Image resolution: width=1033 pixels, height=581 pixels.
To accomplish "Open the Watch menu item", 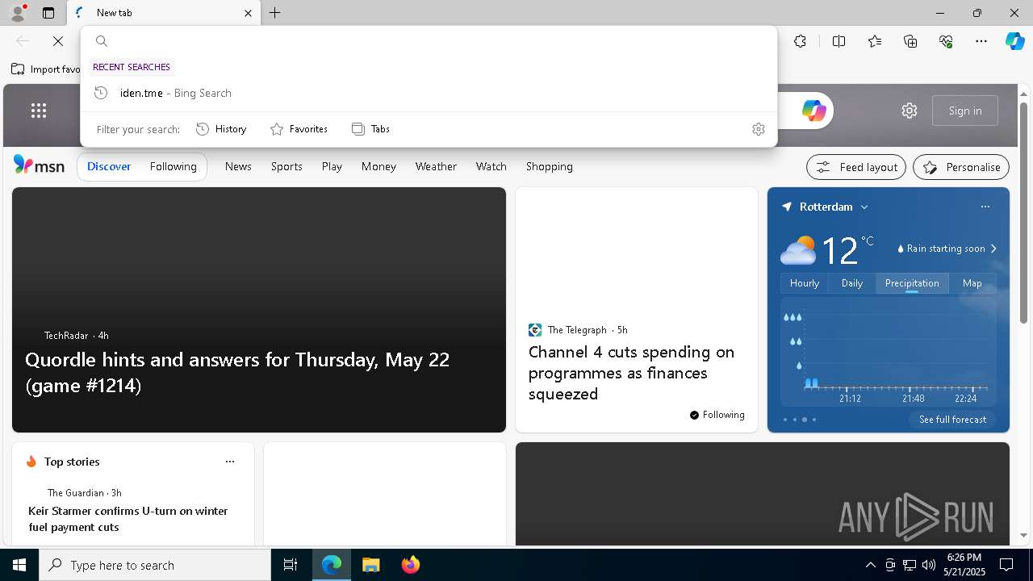I will 491,166.
